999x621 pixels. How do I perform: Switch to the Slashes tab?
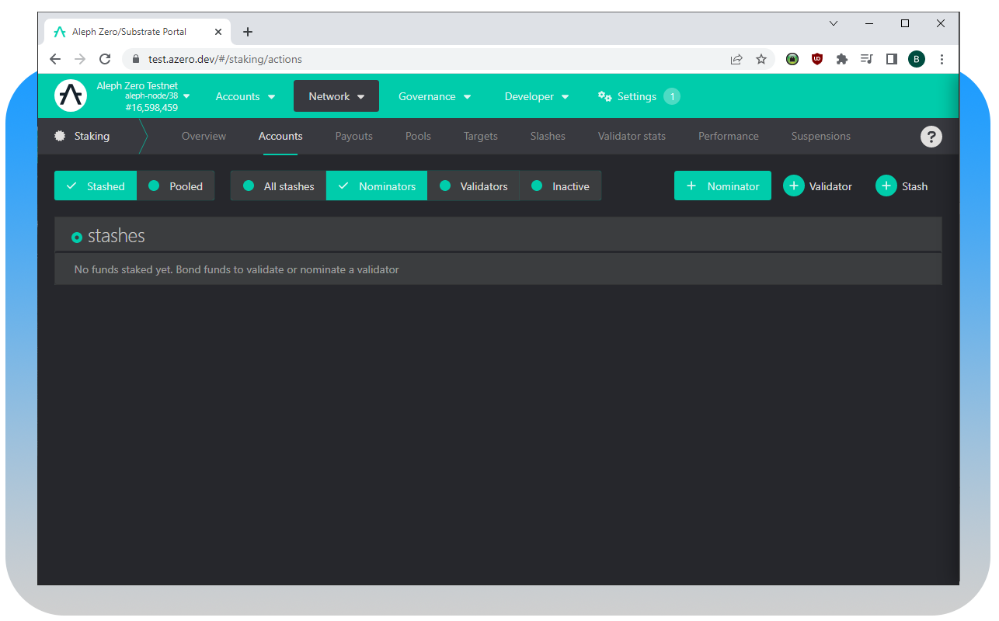click(548, 136)
